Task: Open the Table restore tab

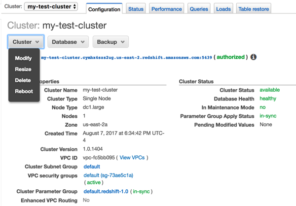Action: point(254,9)
